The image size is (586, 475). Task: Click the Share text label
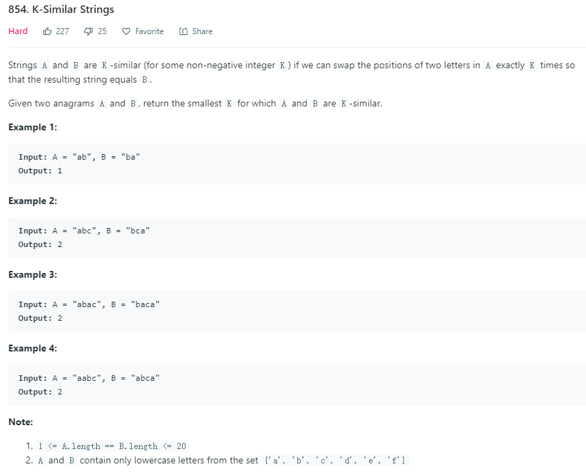[202, 31]
